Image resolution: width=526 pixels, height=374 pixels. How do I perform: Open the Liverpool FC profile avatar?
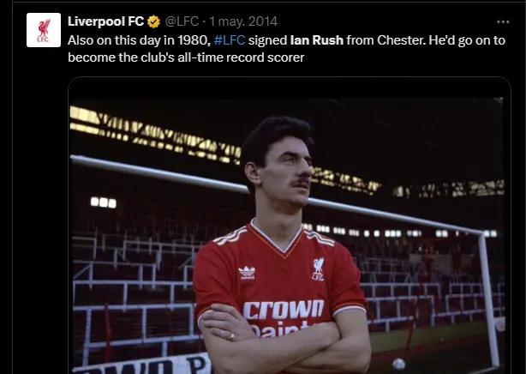tap(44, 30)
